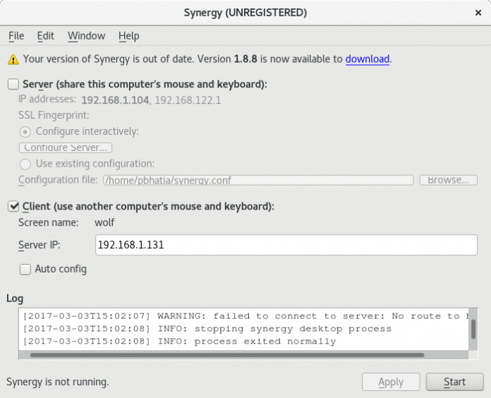Click the Log heading

[15, 298]
